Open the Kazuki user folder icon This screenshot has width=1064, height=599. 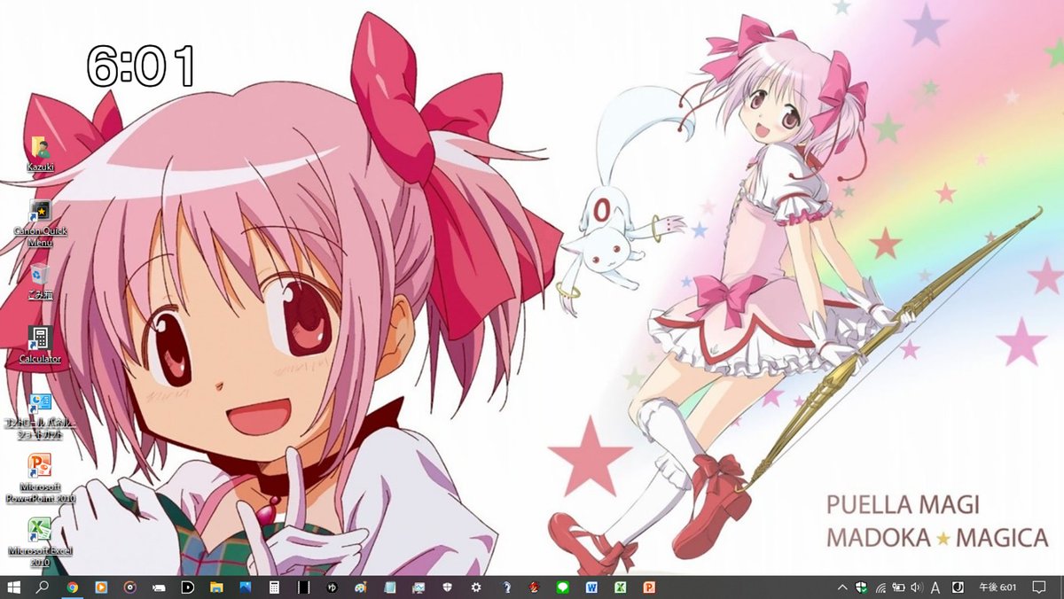[40, 153]
